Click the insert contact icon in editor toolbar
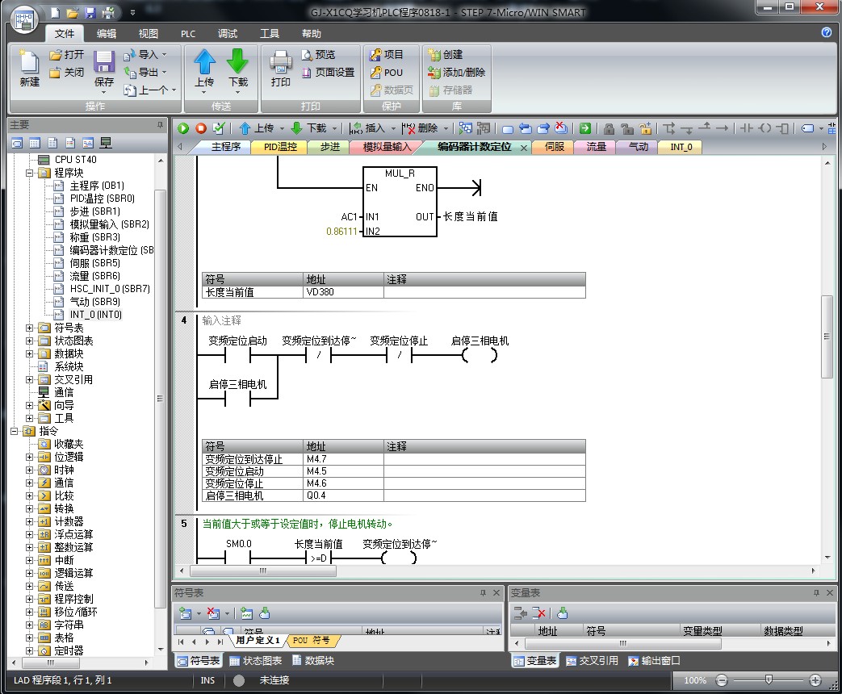This screenshot has height=694, width=842. 747,128
